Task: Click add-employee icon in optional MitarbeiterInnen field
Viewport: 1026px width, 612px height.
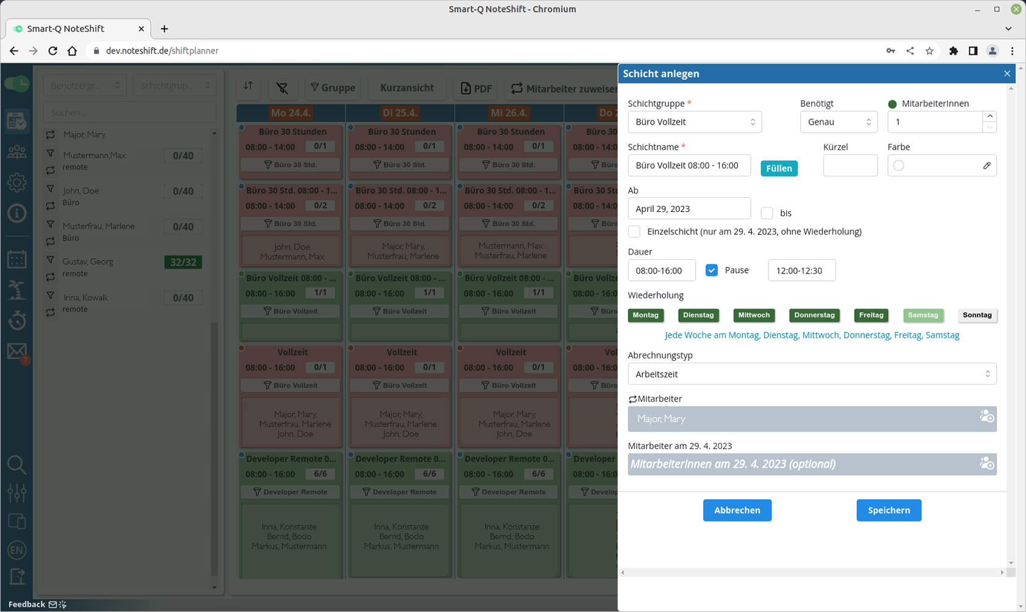Action: (x=986, y=463)
